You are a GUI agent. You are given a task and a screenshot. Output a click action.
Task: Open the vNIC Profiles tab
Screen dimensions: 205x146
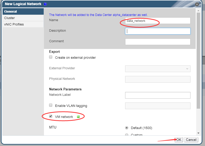click(23, 24)
